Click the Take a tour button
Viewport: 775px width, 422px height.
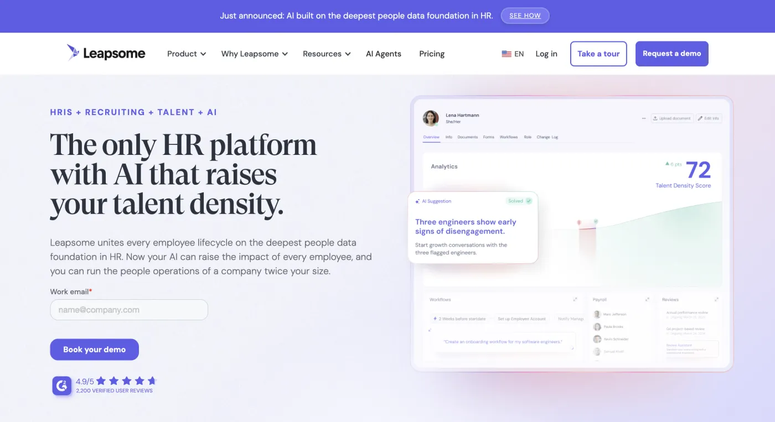coord(598,54)
